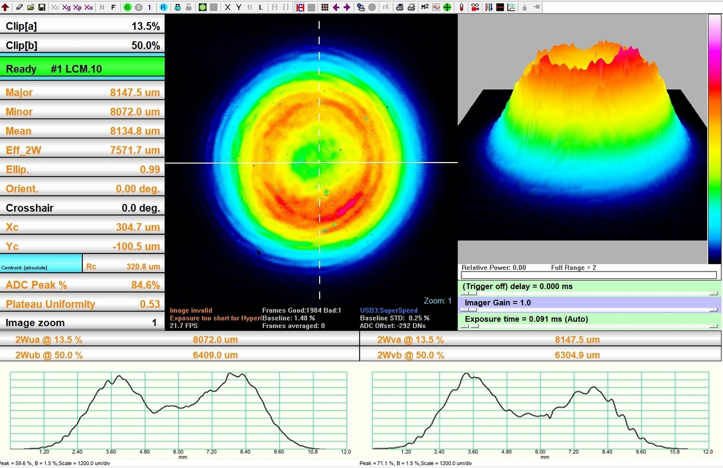
Task: Click the Clip[b] 50.0% setting
Action: click(82, 45)
